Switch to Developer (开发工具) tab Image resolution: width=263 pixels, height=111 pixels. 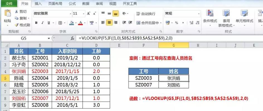(130, 4)
